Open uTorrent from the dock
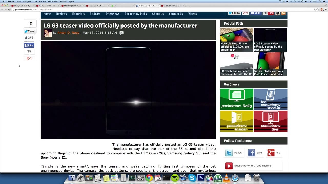 218,178
